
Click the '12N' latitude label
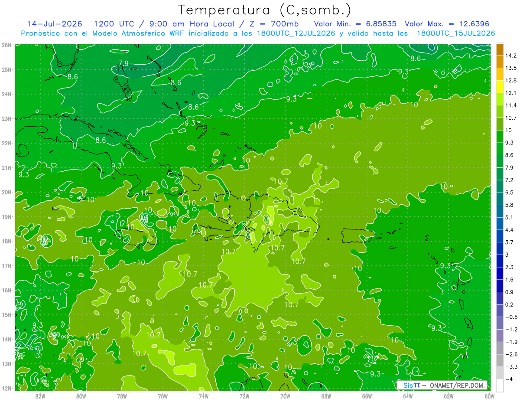tap(6, 388)
